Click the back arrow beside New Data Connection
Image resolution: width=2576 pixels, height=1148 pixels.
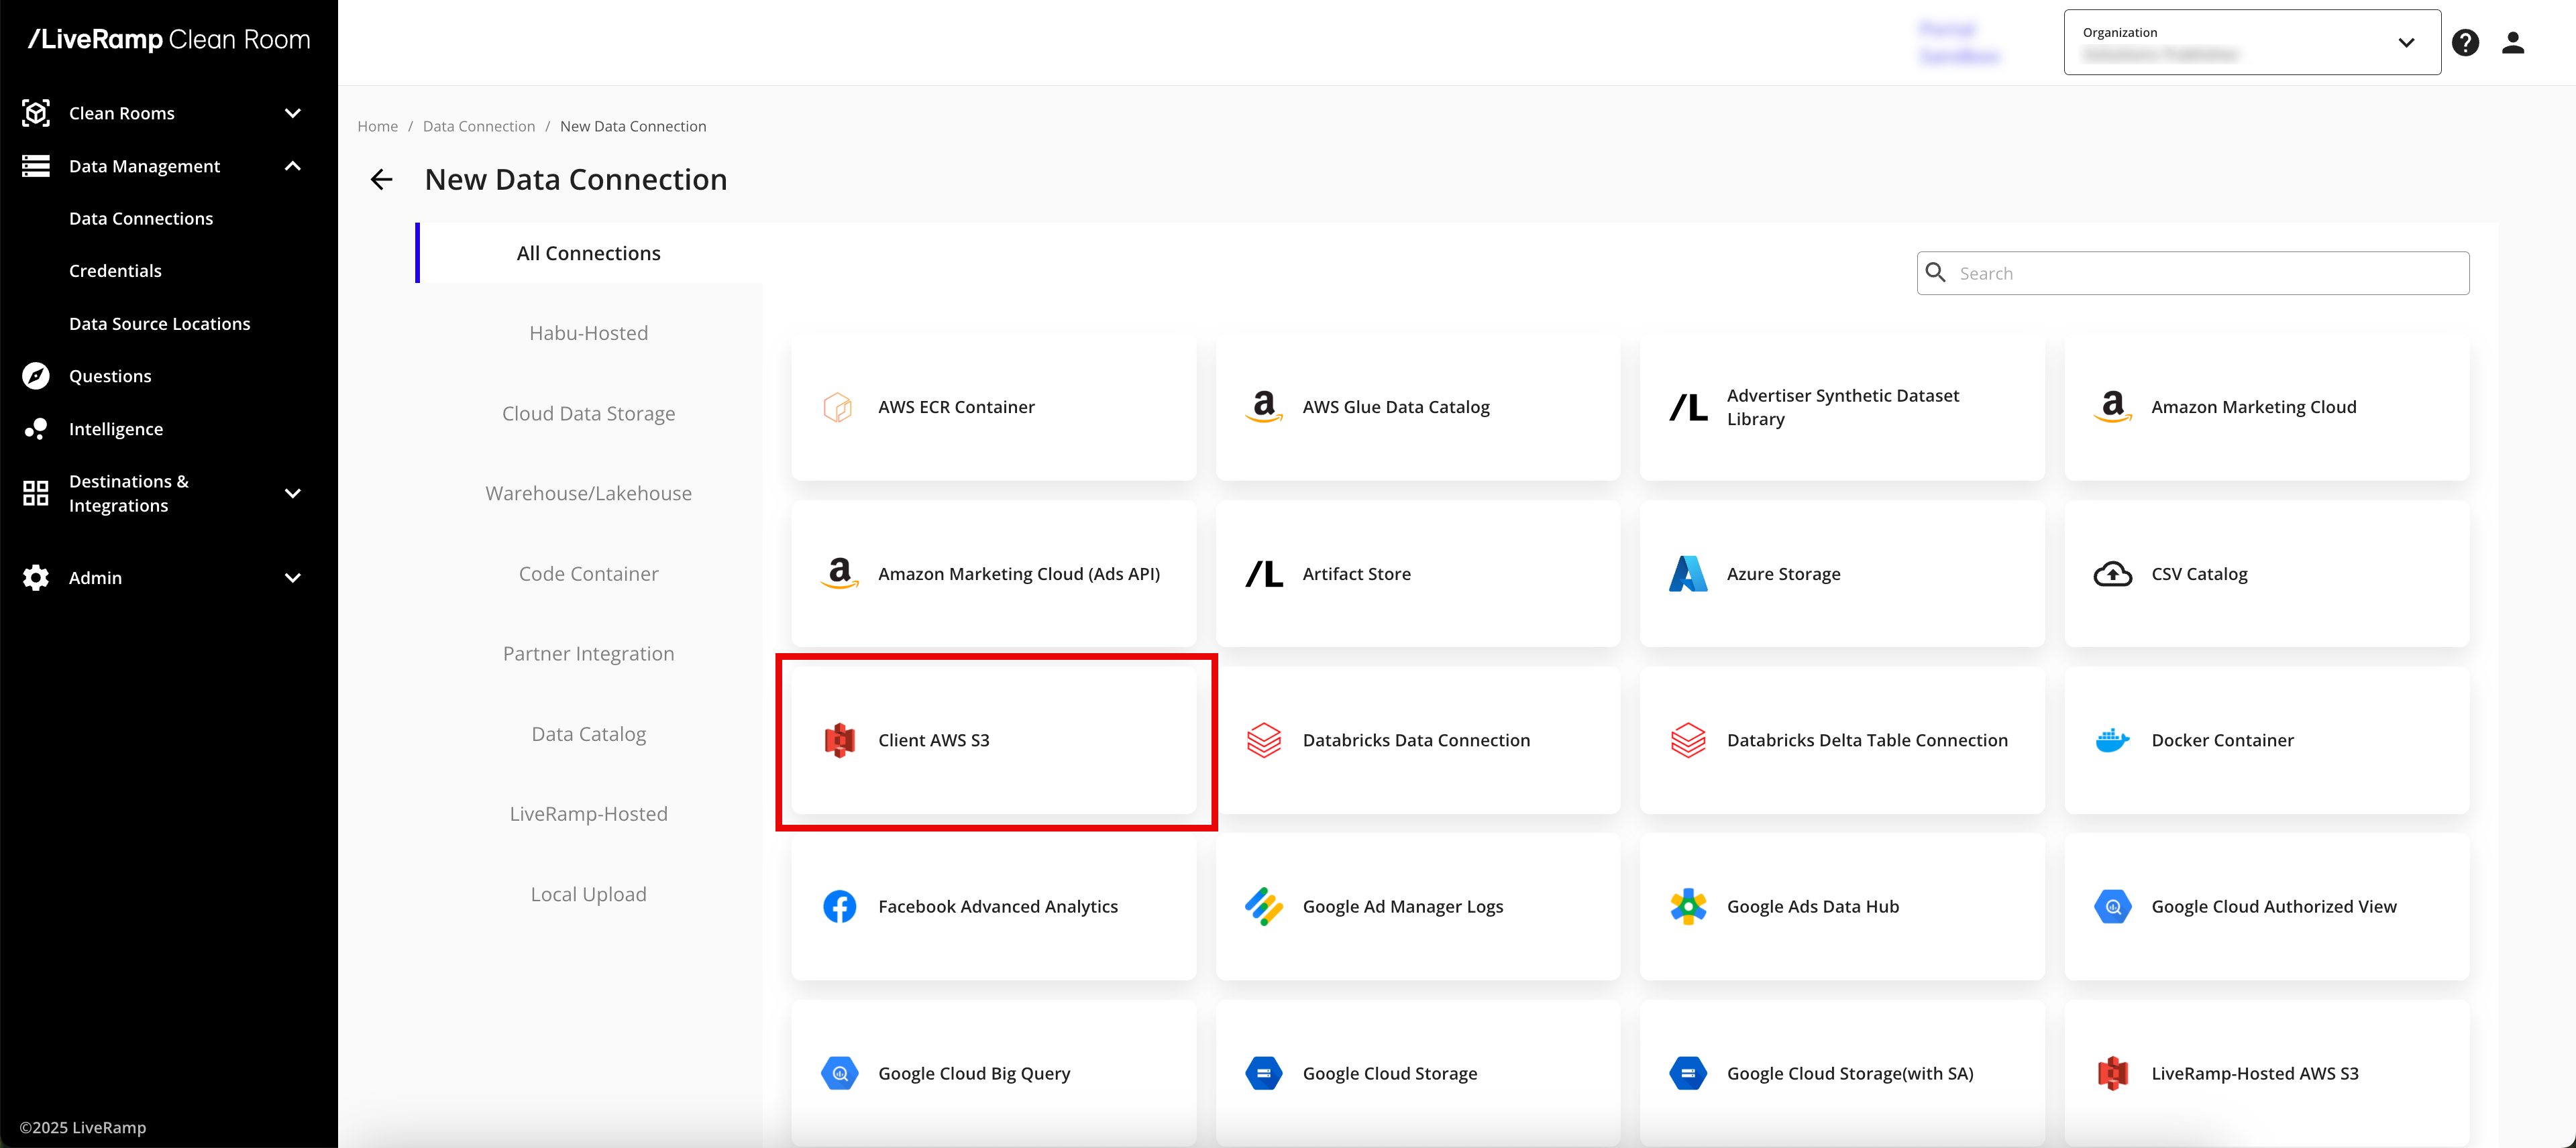click(381, 179)
